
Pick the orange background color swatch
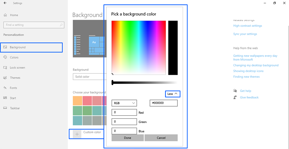click(77, 101)
